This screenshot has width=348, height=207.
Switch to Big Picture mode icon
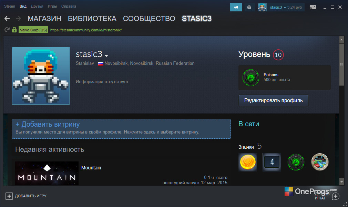click(313, 7)
